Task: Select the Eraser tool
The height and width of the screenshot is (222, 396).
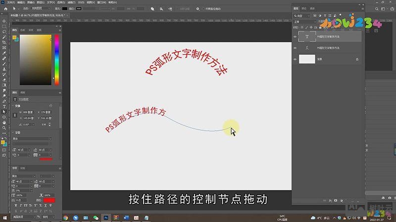Action: tap(4, 80)
